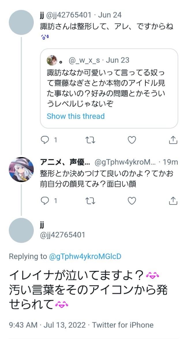Tap quoted tweet author's small avatar
Screen dimensions: 187x339
tap(52, 60)
